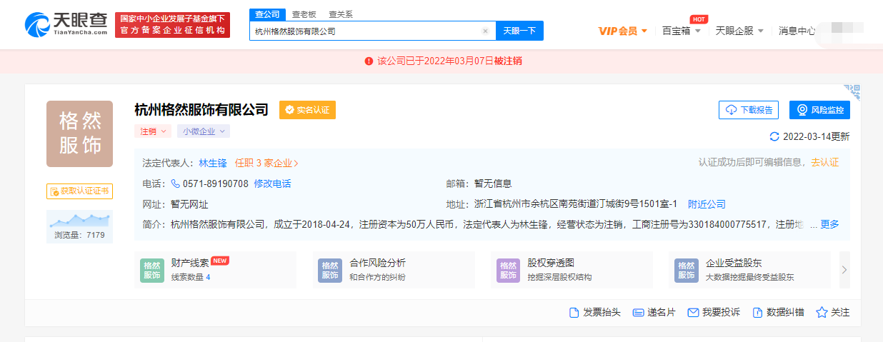Click the green 格然服饰 icon on 财产线索

point(151,270)
